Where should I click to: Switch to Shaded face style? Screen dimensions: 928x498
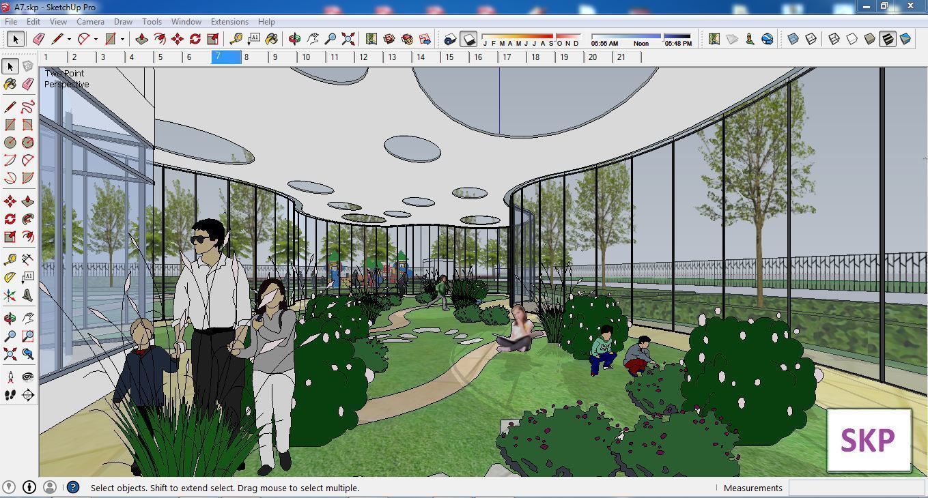pos(870,39)
